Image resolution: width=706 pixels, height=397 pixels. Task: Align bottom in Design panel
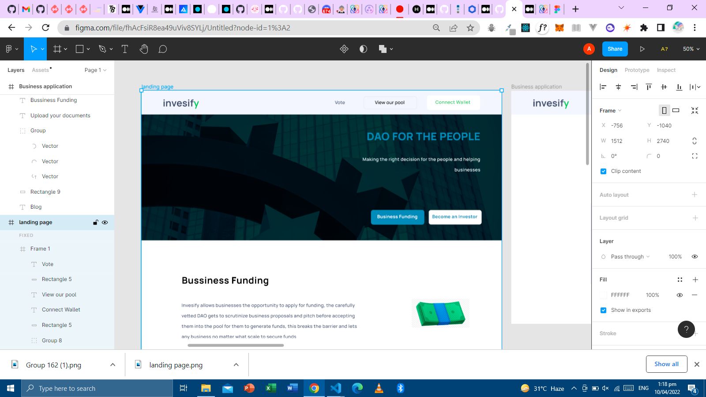click(679, 87)
